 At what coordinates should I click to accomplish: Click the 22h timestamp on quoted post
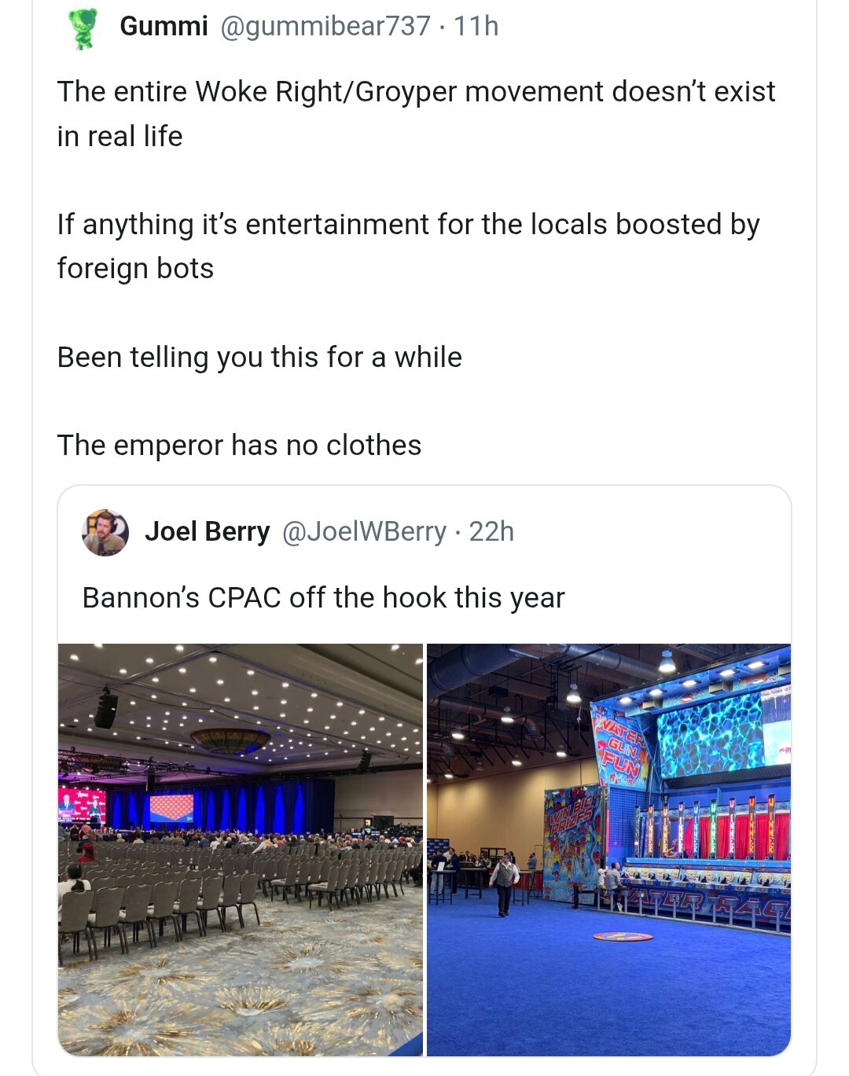[491, 532]
